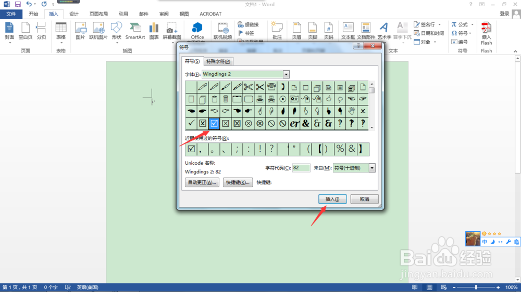Click the language (英语(美国)) status item

(x=88, y=287)
